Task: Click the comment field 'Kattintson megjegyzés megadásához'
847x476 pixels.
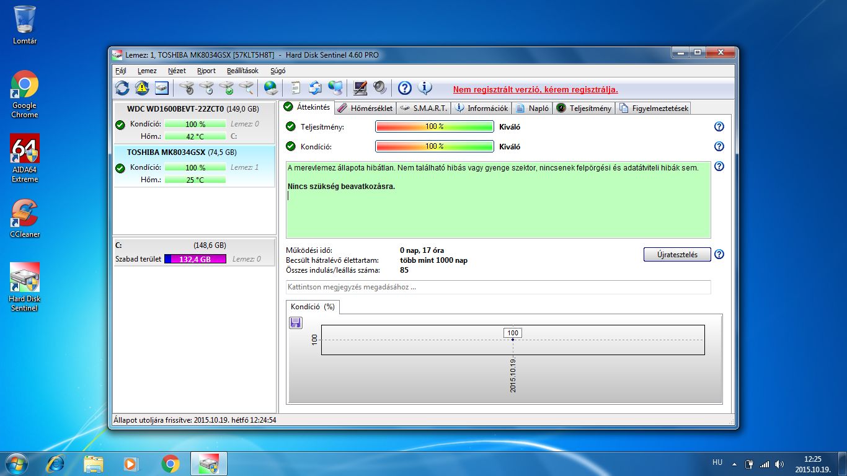Action: point(499,287)
